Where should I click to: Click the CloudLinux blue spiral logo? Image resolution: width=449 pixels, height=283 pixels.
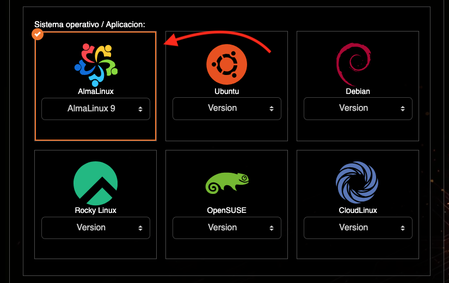point(357,183)
